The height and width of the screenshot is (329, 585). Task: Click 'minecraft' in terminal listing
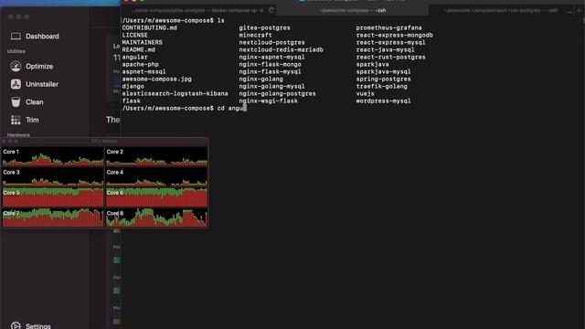pyautogui.click(x=256, y=35)
